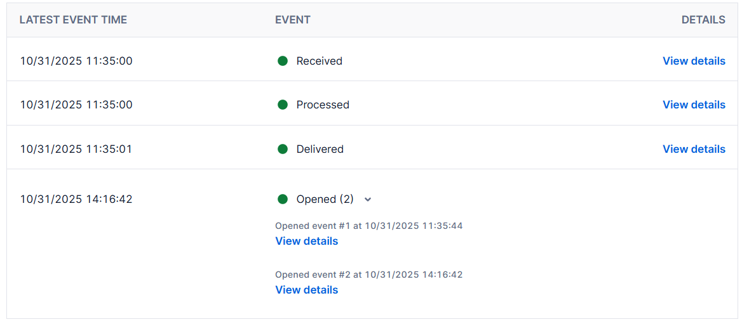Click the Opened event #2 timestamp text

click(368, 275)
